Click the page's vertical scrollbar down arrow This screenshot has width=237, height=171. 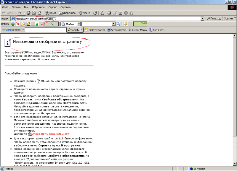tap(235, 165)
